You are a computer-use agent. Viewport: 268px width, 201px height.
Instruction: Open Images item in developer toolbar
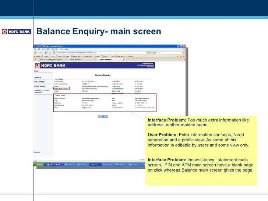[x=67, y=56]
